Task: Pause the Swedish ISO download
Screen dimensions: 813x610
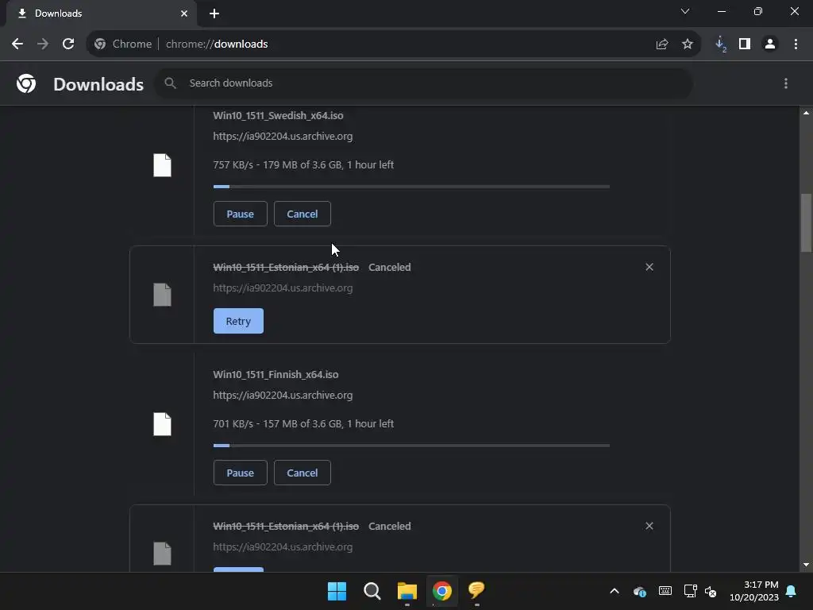Action: point(240,214)
